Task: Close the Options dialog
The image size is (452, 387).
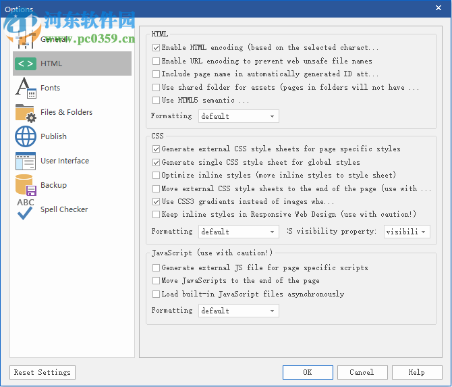Action: (x=438, y=8)
